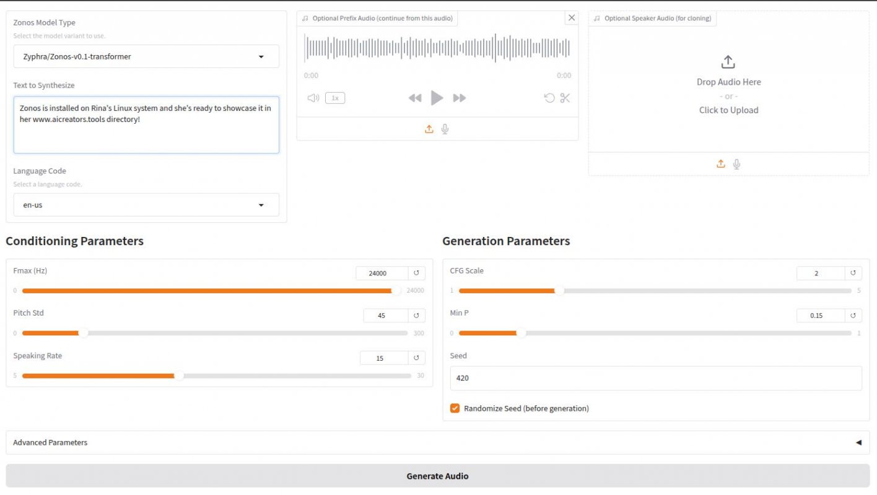
Task: Click to Upload speaker audio
Action: [x=728, y=110]
